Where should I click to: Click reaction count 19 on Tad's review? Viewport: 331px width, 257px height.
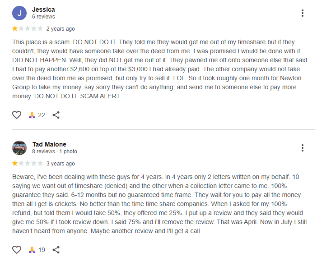point(42,250)
